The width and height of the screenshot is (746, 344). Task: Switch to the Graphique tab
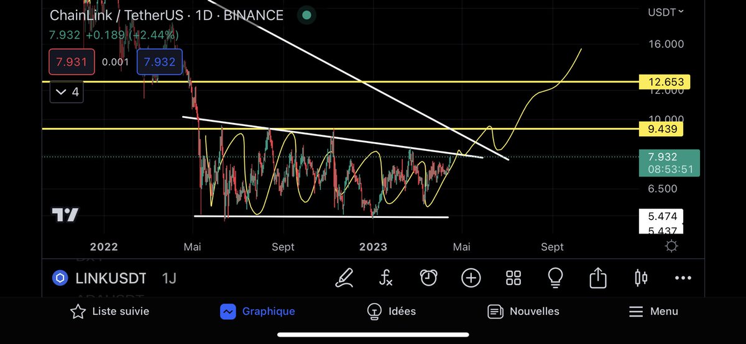257,311
